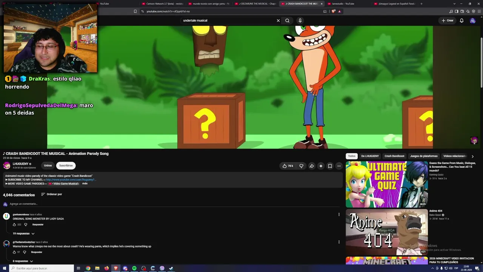The image size is (483, 272).
Task: Open options for the TheSameGoobyGuy comment
Action: [339, 242]
